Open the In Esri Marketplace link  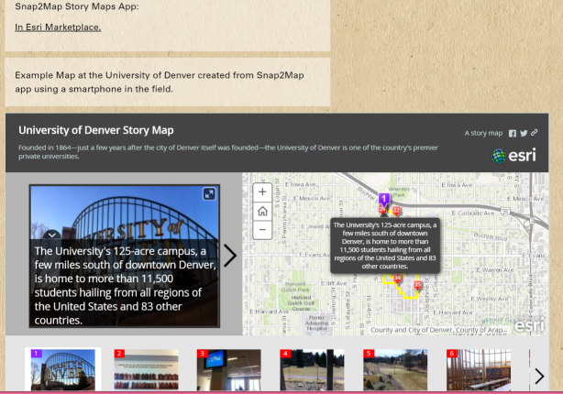pos(58,27)
